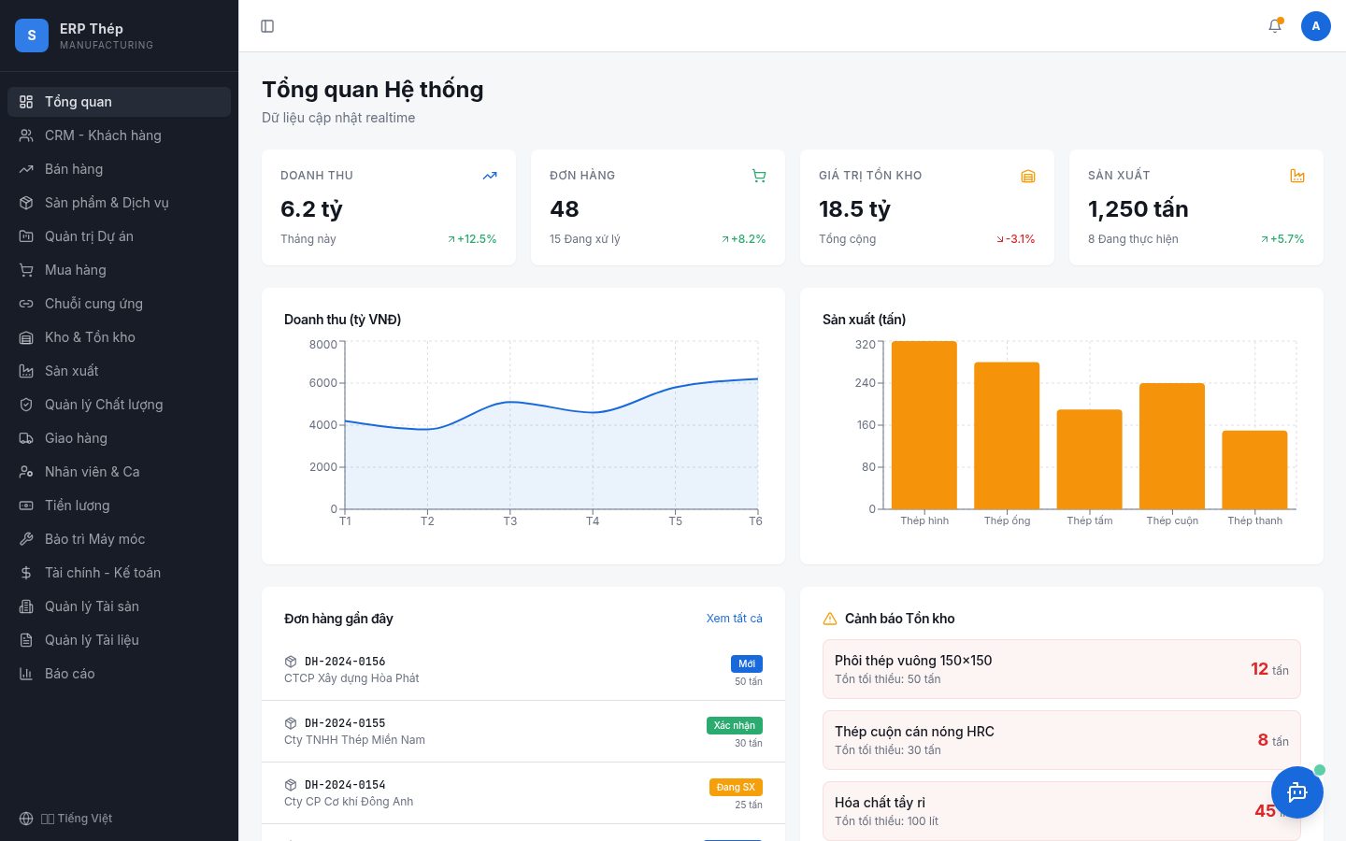Open the chatbot assistant button
This screenshot has width=1346, height=841.
click(x=1297, y=792)
